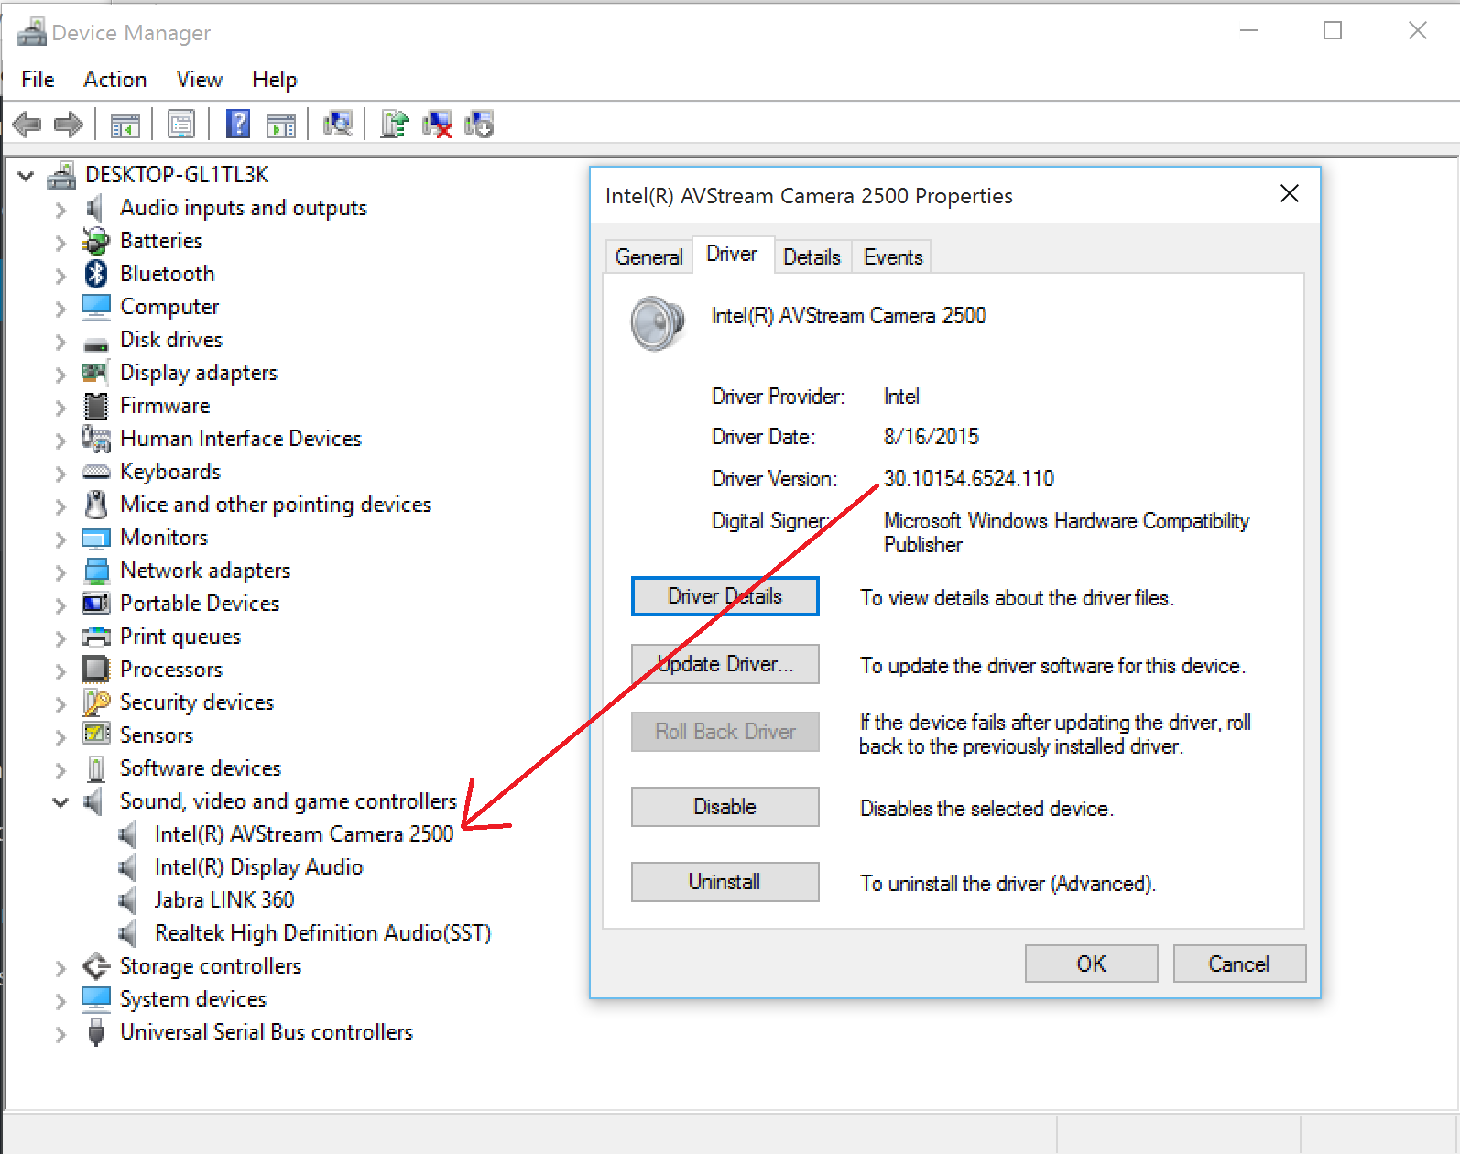Open the Action menu
Image resolution: width=1460 pixels, height=1154 pixels.
coord(115,80)
